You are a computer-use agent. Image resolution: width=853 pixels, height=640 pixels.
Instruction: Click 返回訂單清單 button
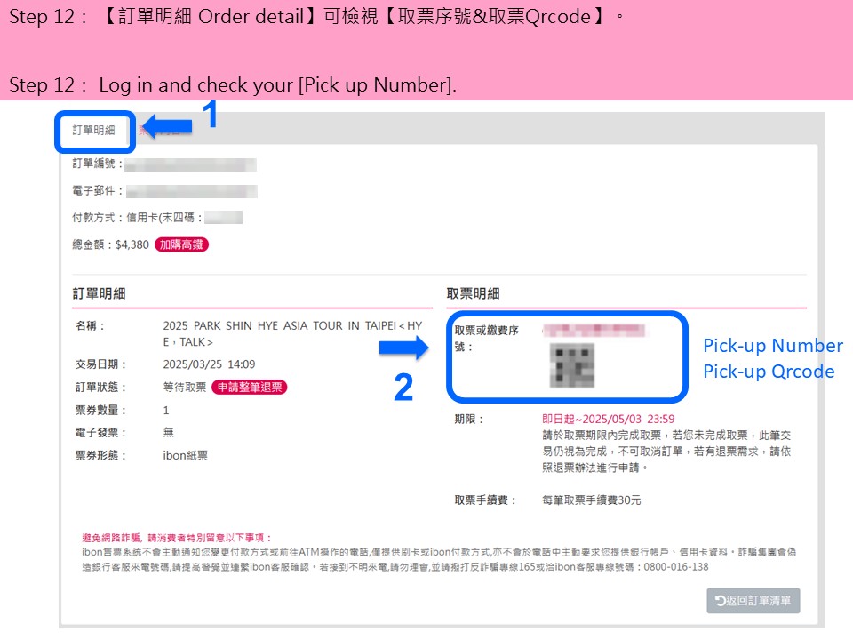753,600
